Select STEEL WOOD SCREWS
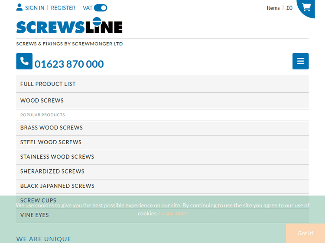The width and height of the screenshot is (325, 243). tap(162, 142)
